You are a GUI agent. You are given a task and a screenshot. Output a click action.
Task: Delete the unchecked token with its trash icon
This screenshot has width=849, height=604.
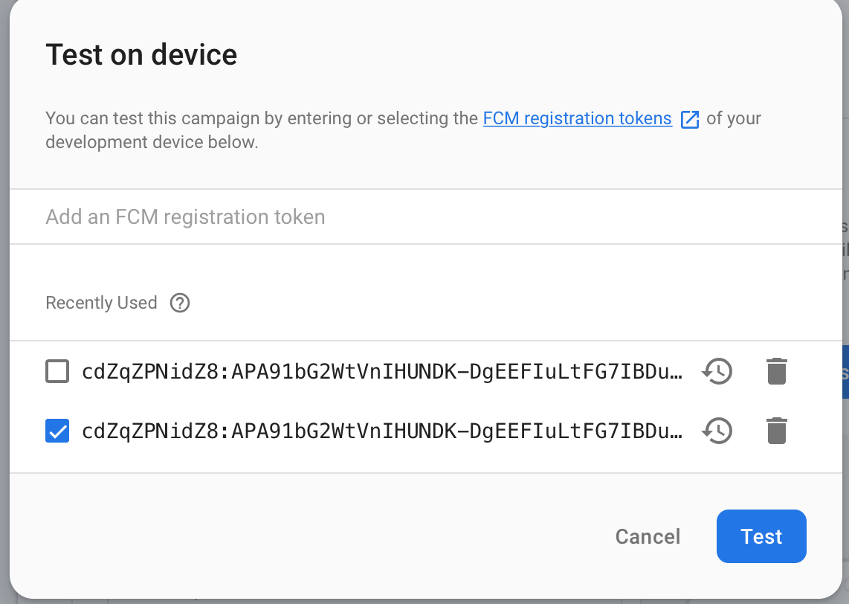[776, 370]
